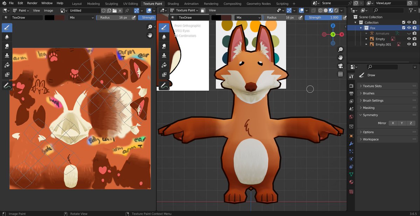Collapse the Symmetry panel
The height and width of the screenshot is (216, 420).
coord(388,115)
